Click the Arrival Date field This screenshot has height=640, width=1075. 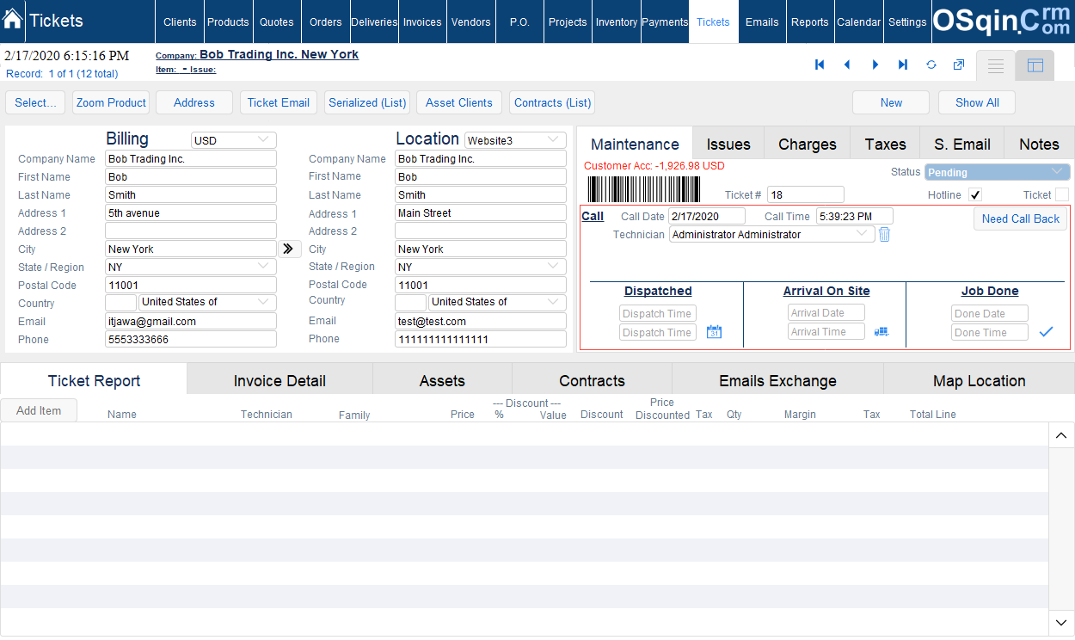click(826, 313)
